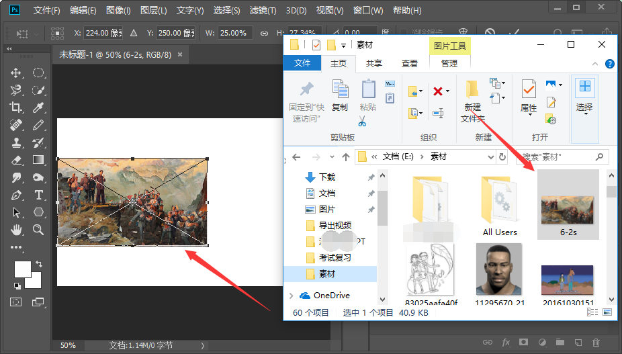Toggle the maintain aspect ratio link icon
The height and width of the screenshot is (354, 622).
264,34
